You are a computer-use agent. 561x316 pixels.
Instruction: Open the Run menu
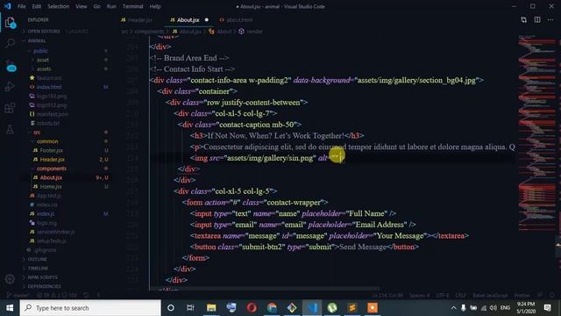[111, 6]
